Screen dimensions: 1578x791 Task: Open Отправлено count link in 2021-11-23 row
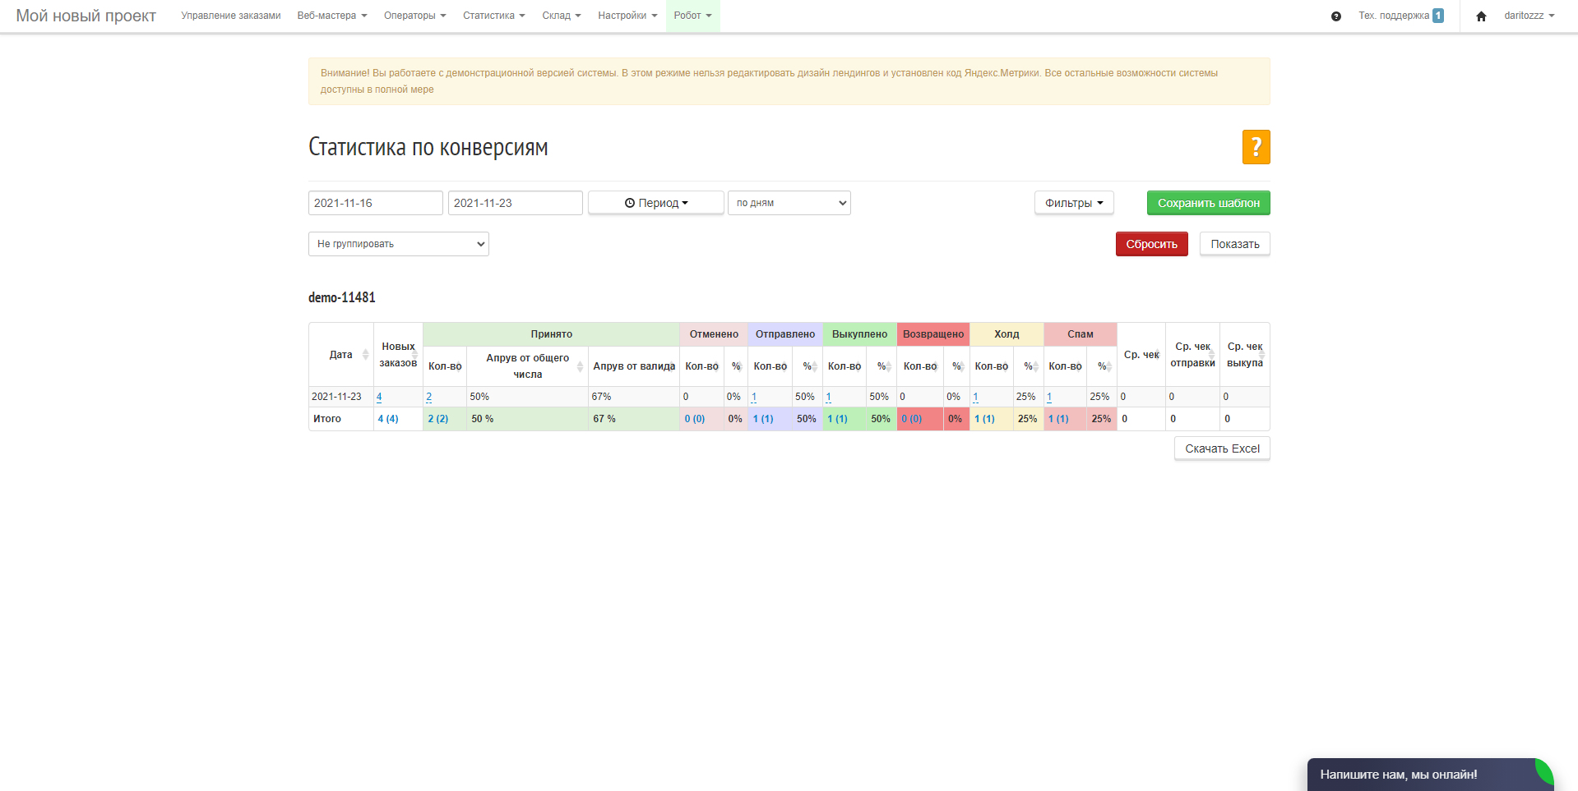(754, 397)
